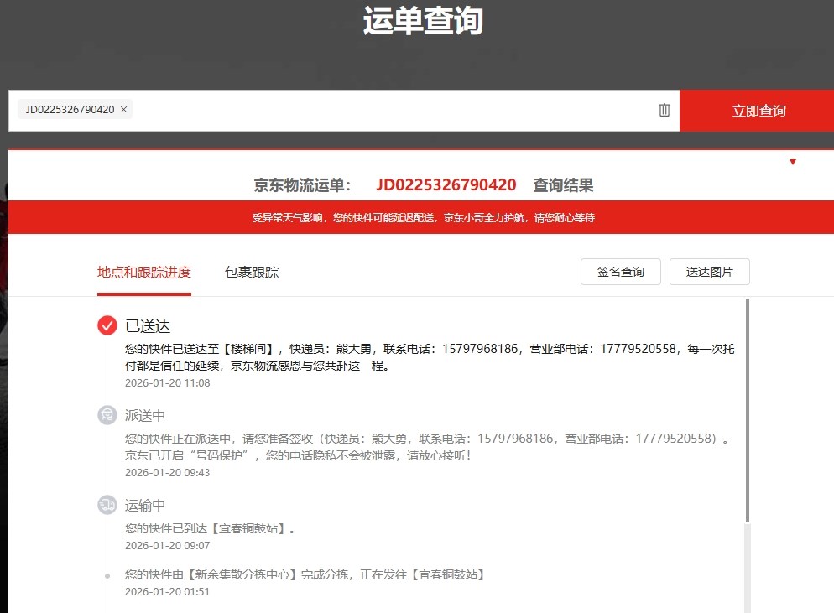Open the 包裹跟踪 tab
This screenshot has height=613, width=834.
pyautogui.click(x=252, y=272)
